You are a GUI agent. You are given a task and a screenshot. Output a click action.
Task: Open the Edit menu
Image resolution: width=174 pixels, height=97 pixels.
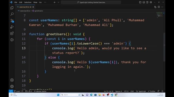click(x=21, y=2)
